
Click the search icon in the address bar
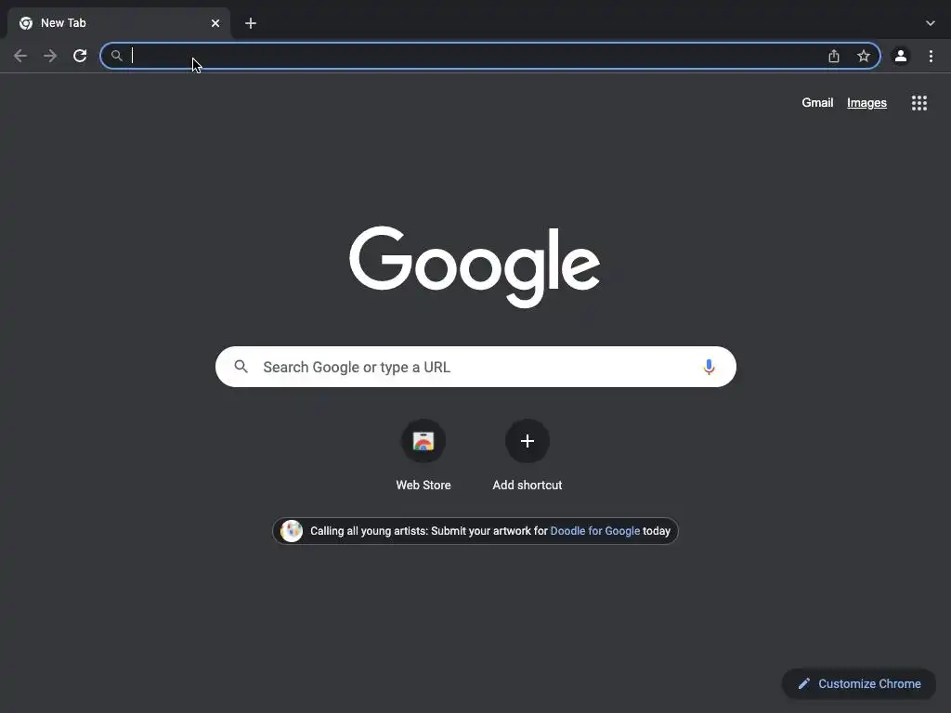click(116, 56)
